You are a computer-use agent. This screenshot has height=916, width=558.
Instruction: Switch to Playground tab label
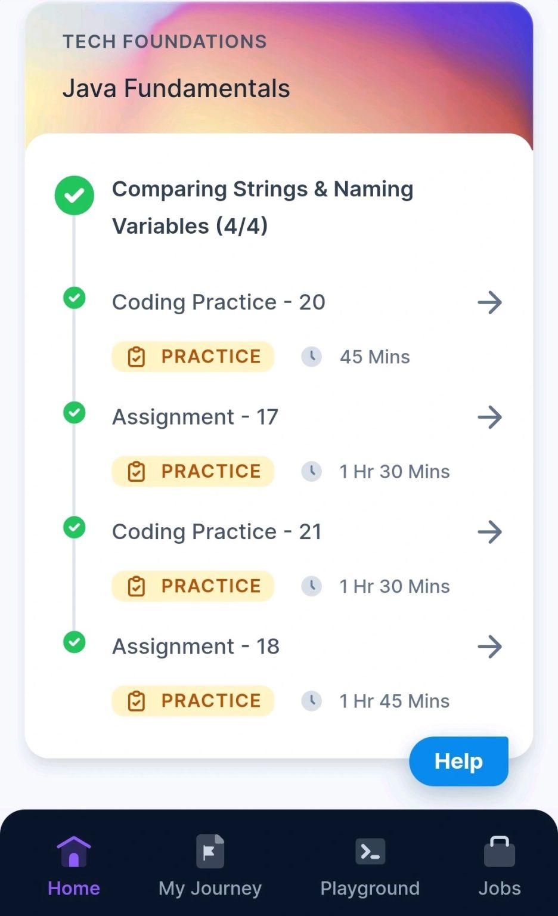[x=370, y=889]
